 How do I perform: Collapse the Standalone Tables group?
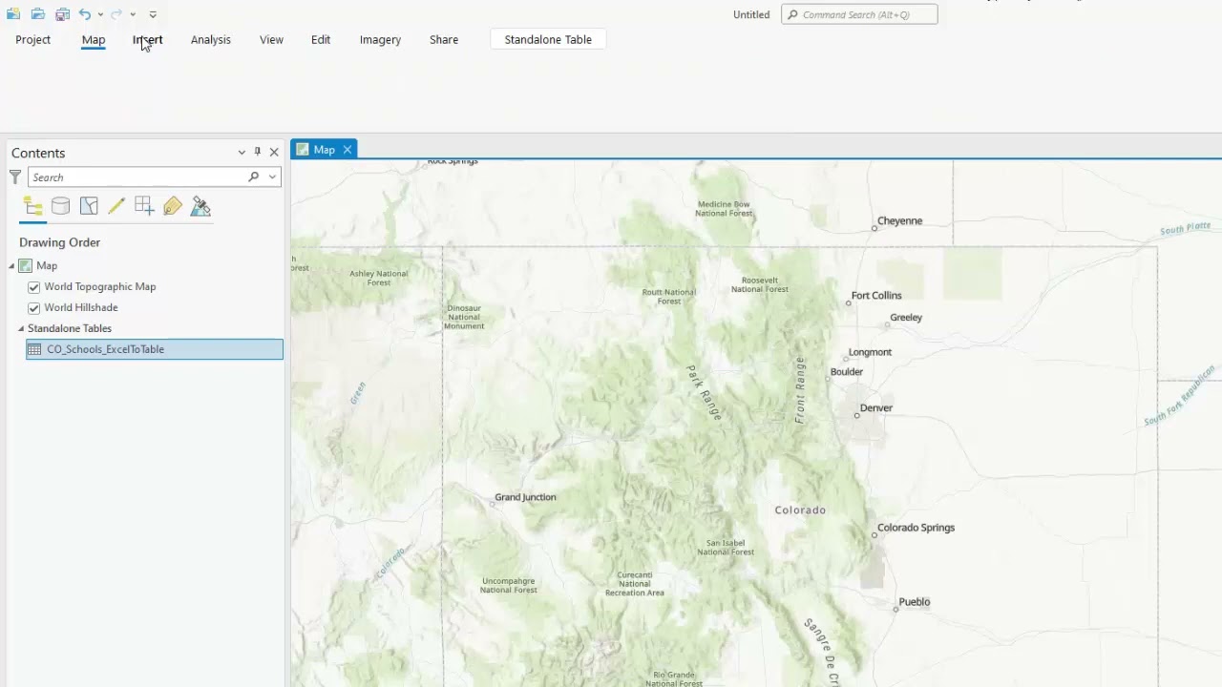click(21, 328)
